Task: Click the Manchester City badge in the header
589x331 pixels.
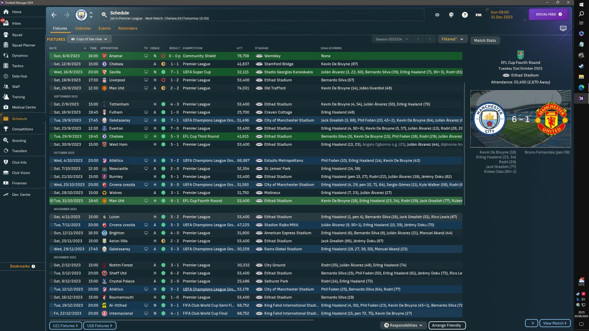Action: tap(81, 15)
